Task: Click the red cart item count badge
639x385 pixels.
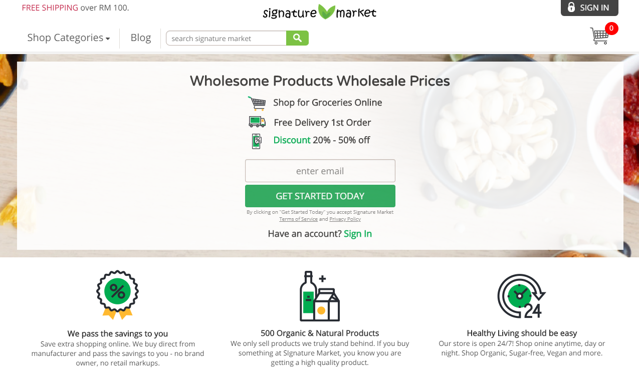Action: click(611, 29)
